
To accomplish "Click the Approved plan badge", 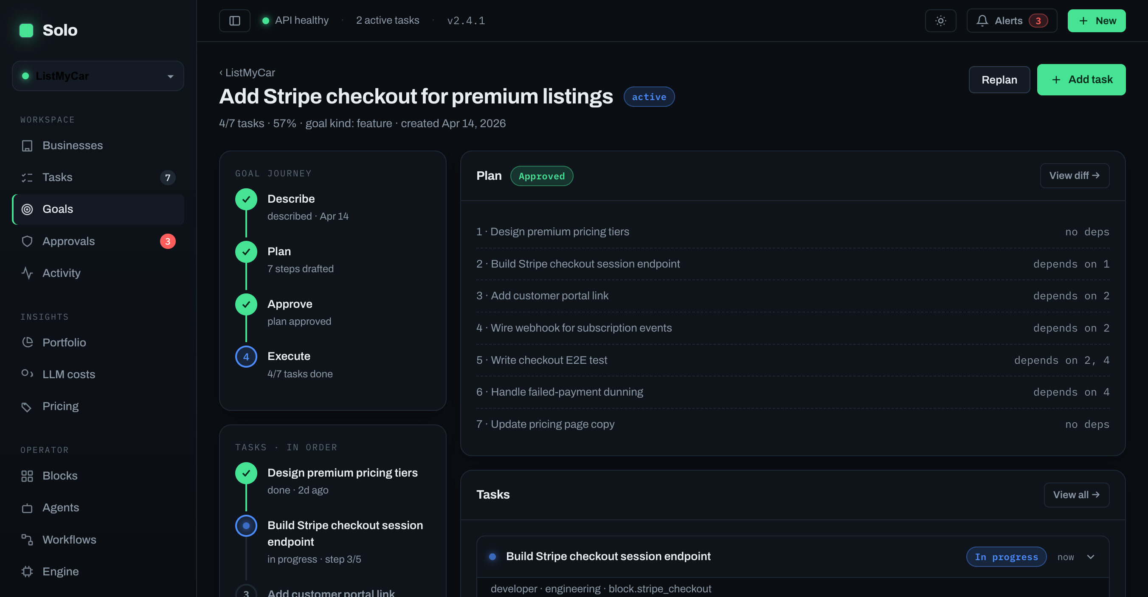I will tap(541, 176).
